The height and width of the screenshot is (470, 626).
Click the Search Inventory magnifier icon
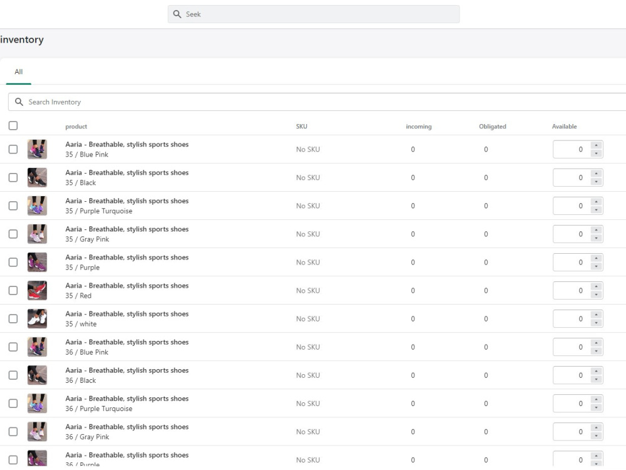pos(19,102)
